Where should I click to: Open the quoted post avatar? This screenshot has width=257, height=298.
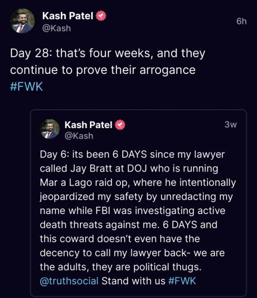pos(49,129)
